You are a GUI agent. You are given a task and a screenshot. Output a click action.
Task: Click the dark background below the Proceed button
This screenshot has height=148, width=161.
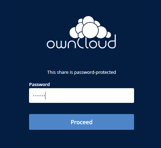(82, 139)
